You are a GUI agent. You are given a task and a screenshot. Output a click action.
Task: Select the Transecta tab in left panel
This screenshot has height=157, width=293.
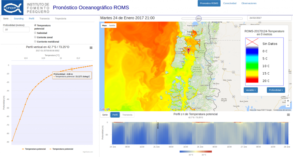pos(44,19)
